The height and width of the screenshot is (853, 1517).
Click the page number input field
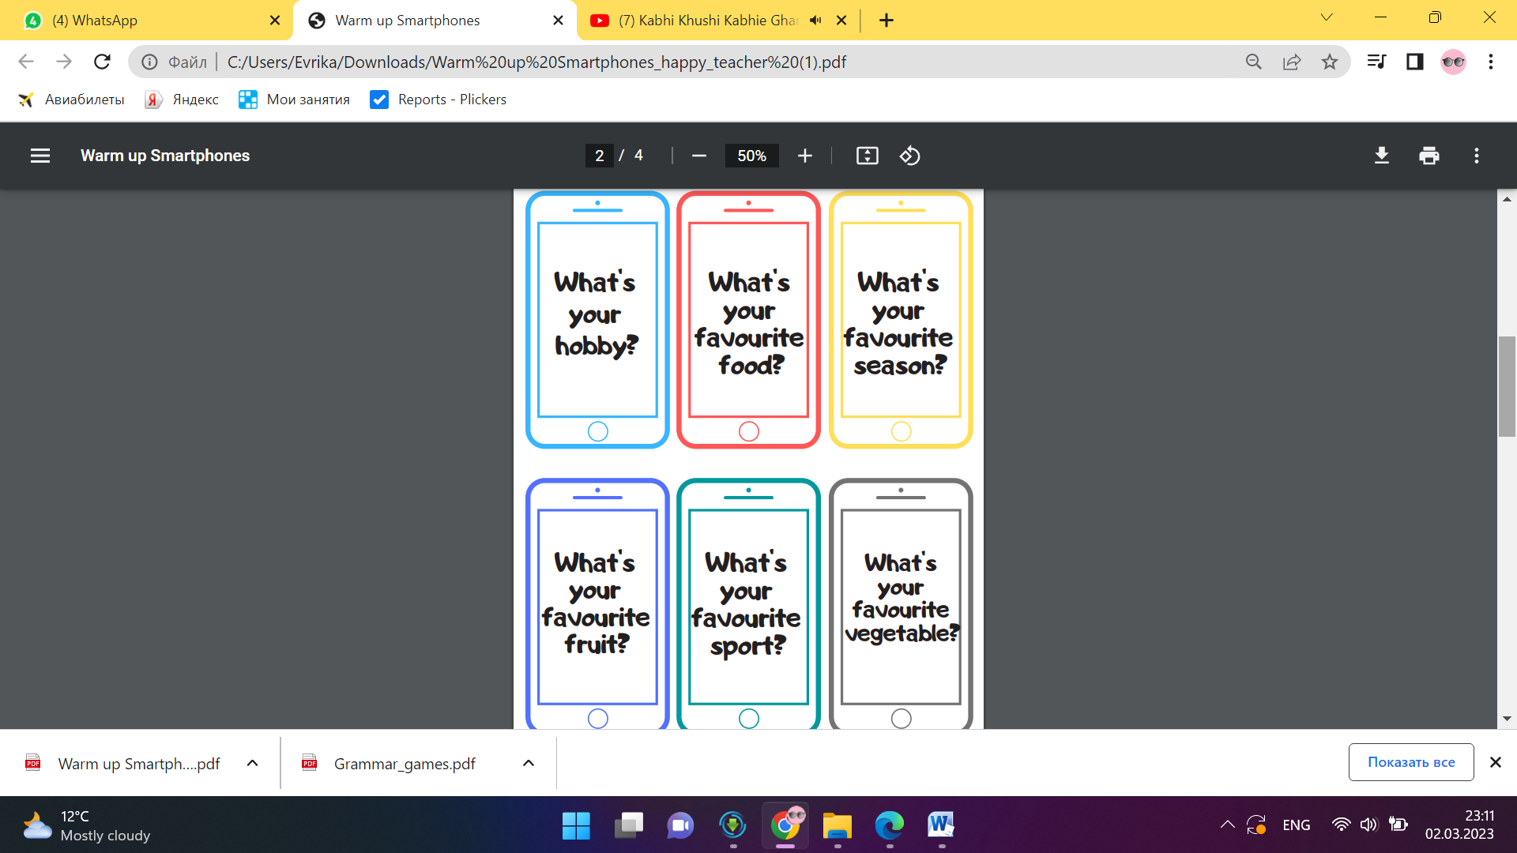pos(600,156)
